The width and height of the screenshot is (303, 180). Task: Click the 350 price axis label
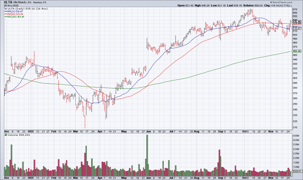click(295, 104)
